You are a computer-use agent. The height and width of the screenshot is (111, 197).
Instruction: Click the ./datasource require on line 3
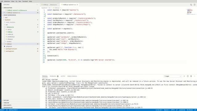pyautogui.click(x=78, y=14)
